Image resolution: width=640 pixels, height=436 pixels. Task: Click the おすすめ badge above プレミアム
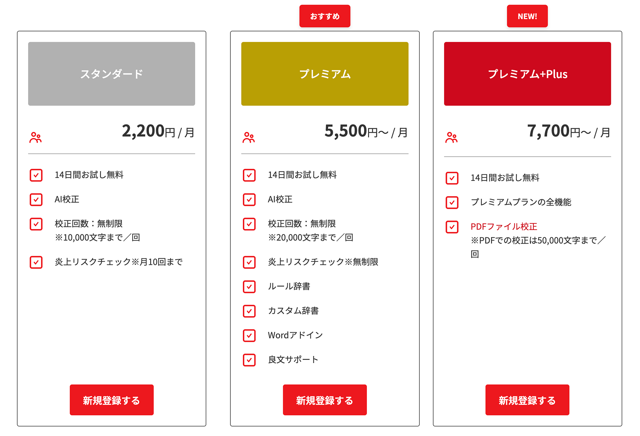325,16
